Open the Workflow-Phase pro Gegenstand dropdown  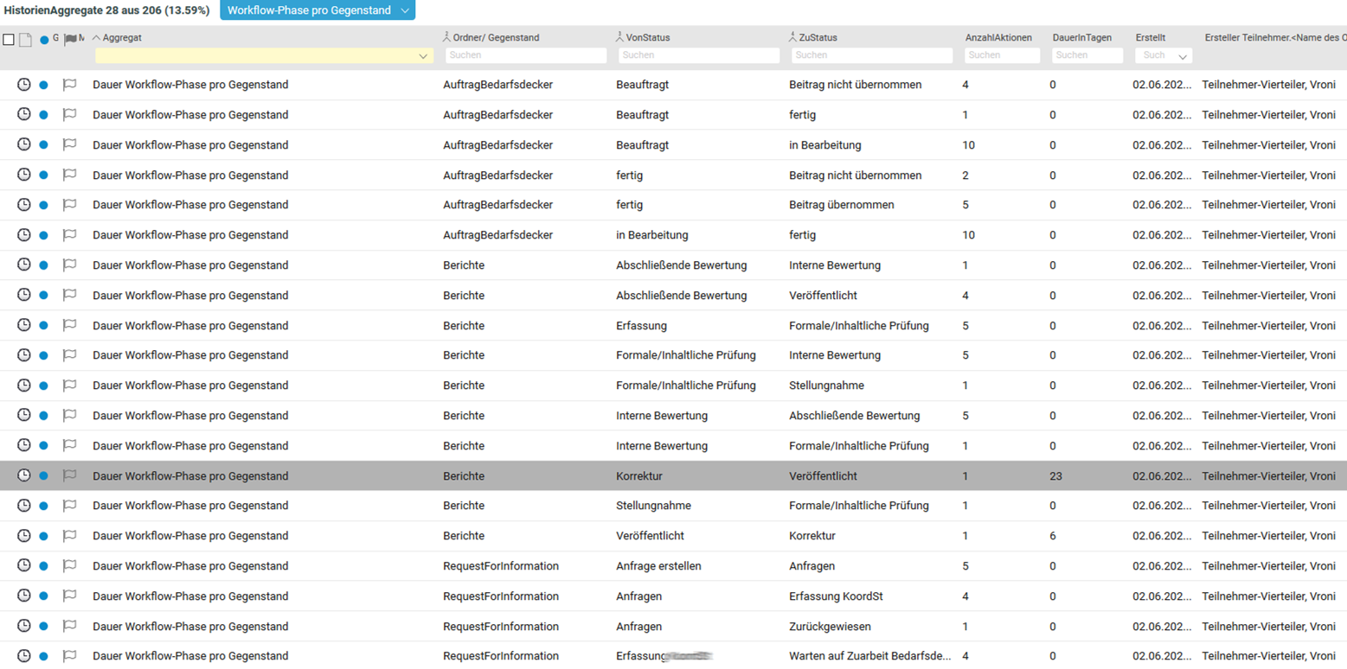[x=318, y=10]
